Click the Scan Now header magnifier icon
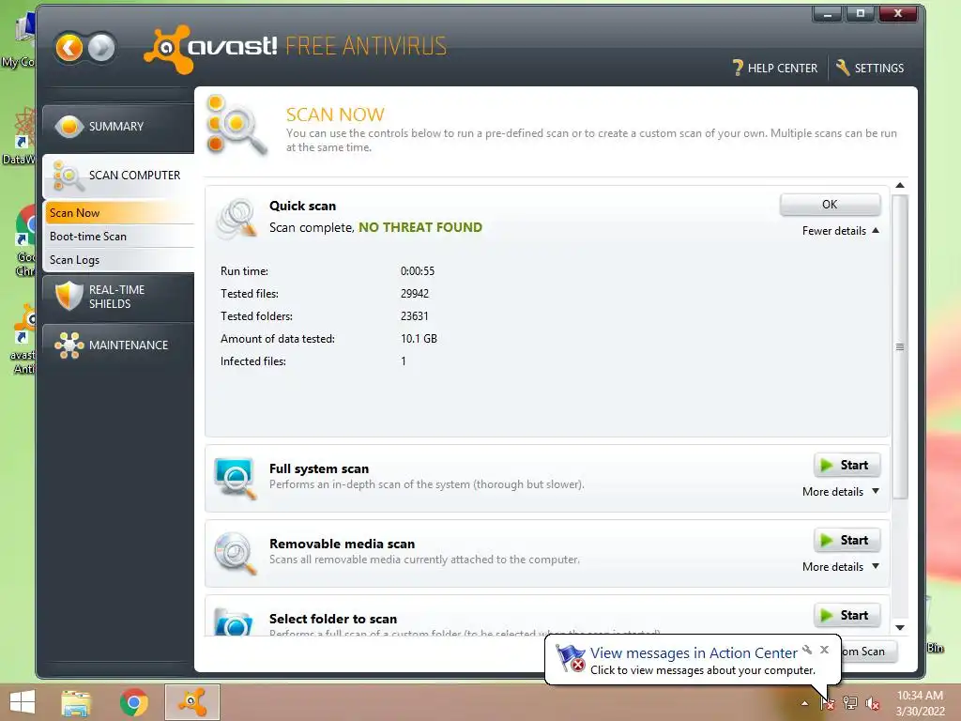This screenshot has width=961, height=721. point(236,125)
